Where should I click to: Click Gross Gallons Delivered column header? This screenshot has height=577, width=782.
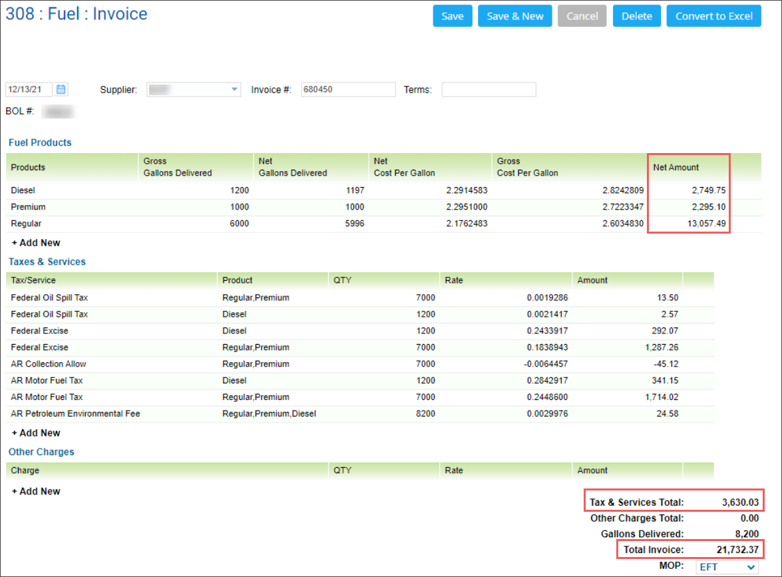(178, 167)
